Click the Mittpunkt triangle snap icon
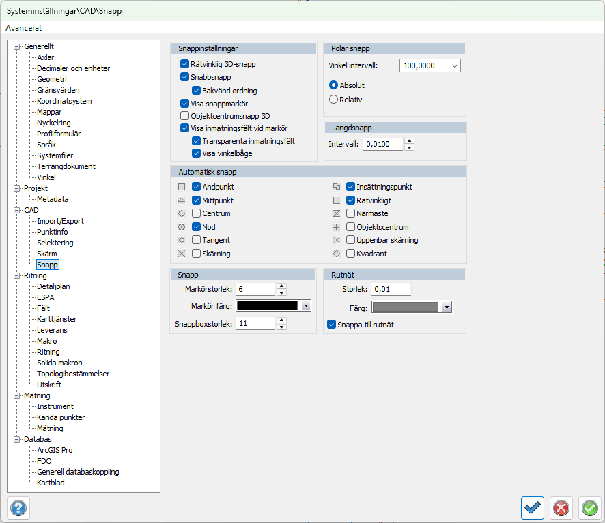Image resolution: width=605 pixels, height=523 pixels. tap(182, 200)
